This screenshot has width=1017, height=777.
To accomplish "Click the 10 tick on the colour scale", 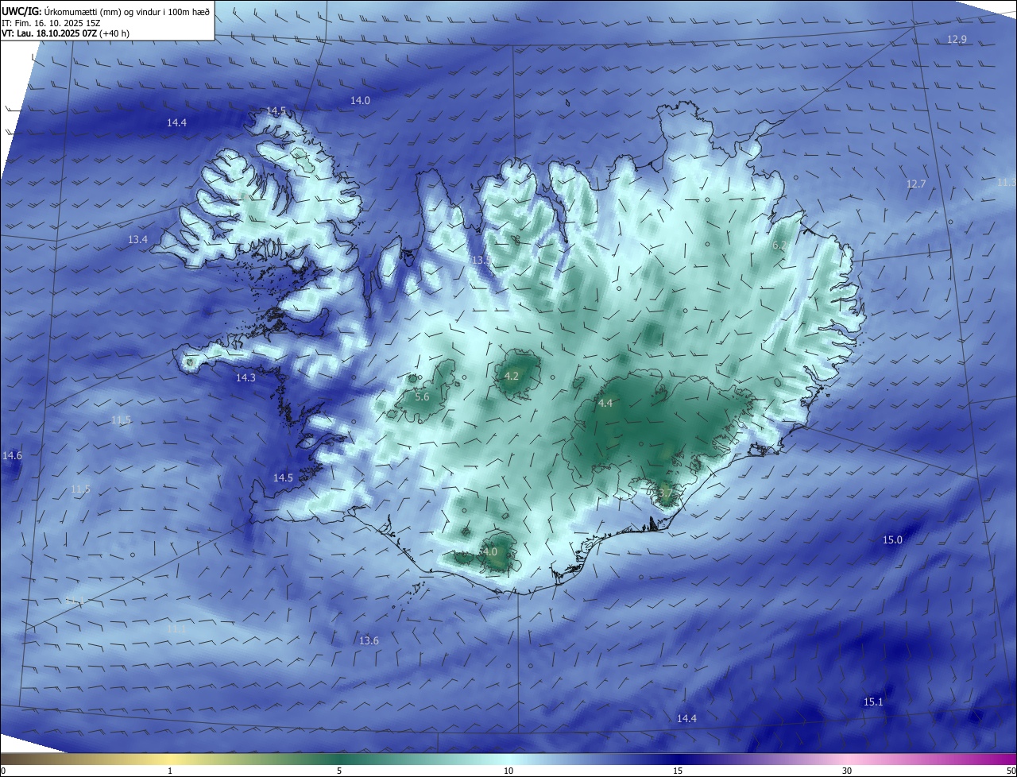I will [x=508, y=771].
